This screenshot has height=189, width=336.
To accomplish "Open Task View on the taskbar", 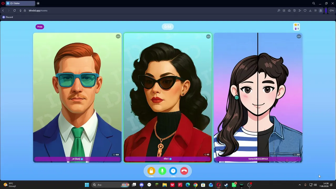I will point(134,185).
